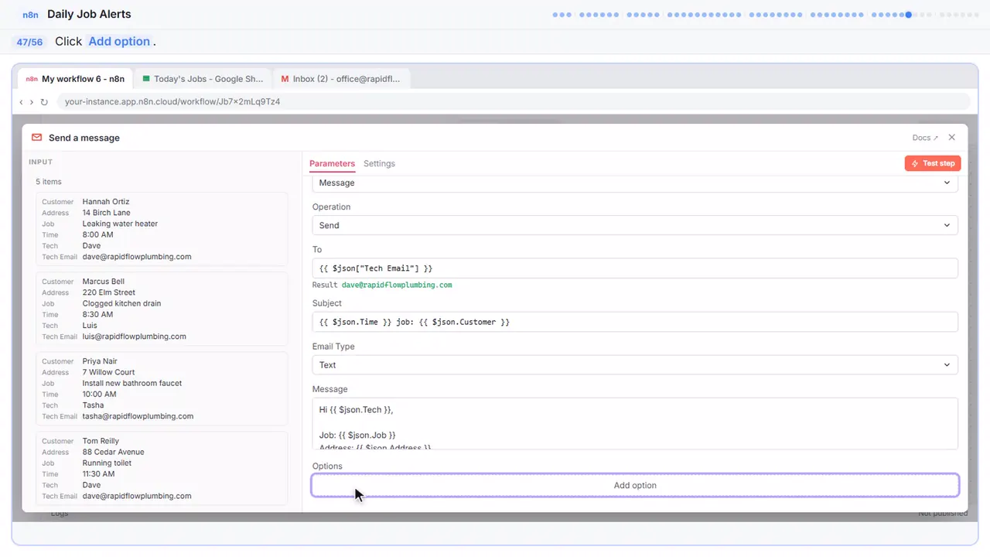Image resolution: width=990 pixels, height=557 pixels.
Task: Expand the Operation dropdown showing Send
Action: click(x=635, y=225)
